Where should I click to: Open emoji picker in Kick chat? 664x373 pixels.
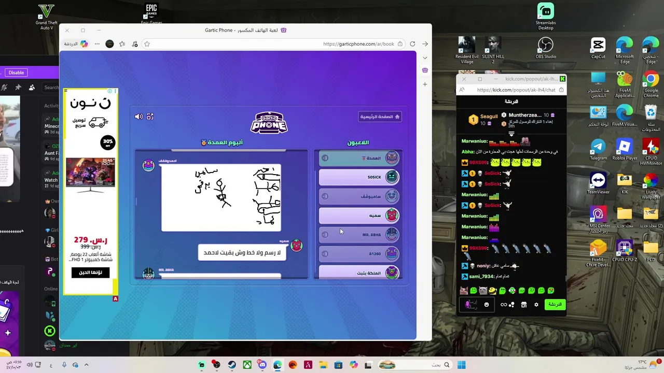[x=487, y=305]
